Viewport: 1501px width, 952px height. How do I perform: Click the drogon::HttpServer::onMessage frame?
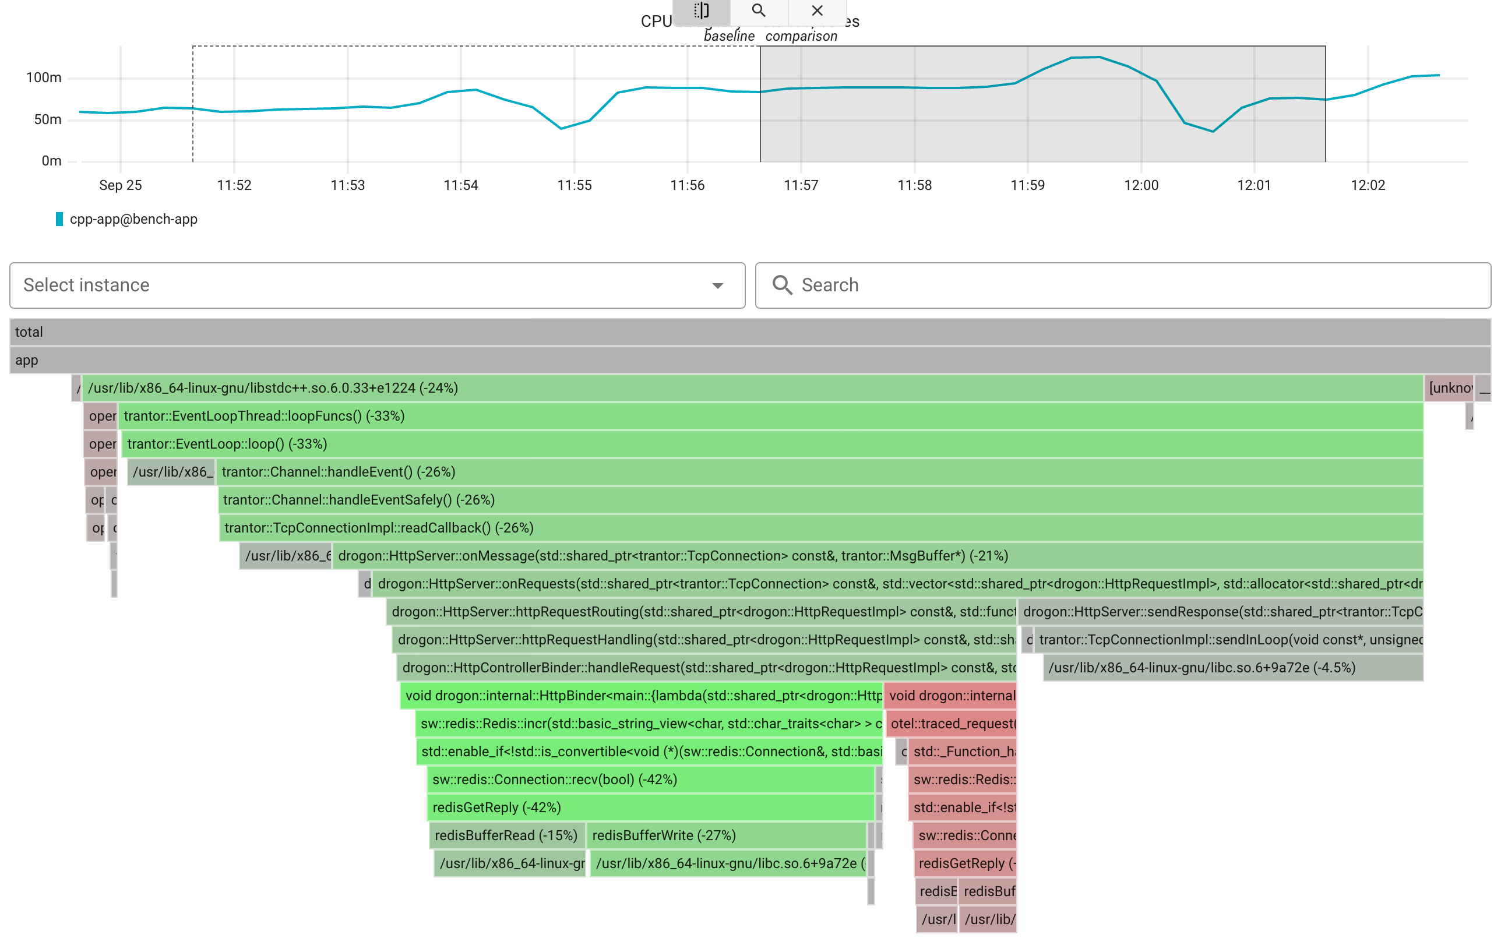(878, 555)
